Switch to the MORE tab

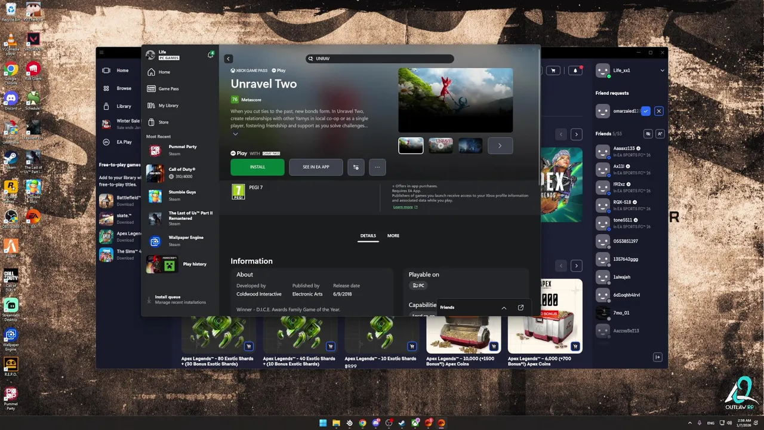(x=393, y=236)
